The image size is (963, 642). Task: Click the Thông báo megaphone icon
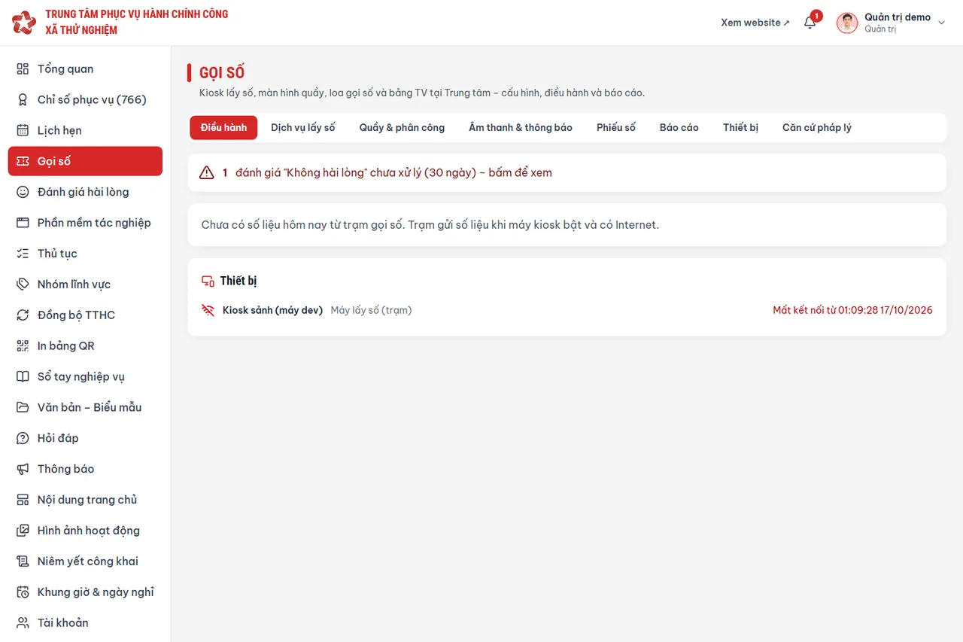click(23, 470)
